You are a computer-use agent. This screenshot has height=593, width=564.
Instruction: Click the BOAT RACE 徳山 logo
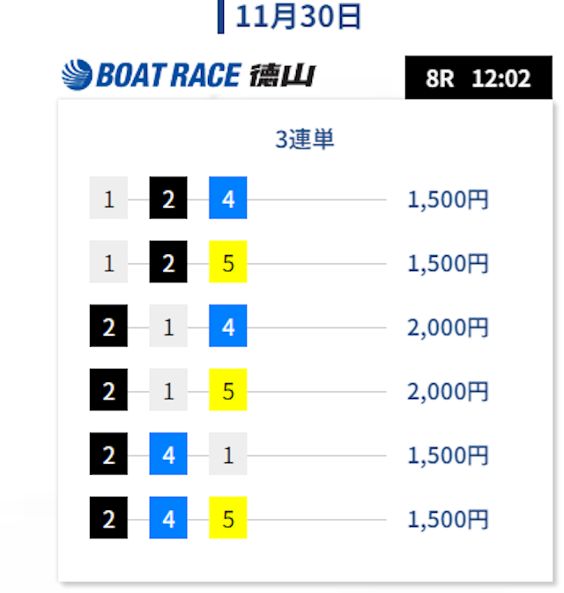click(x=189, y=75)
